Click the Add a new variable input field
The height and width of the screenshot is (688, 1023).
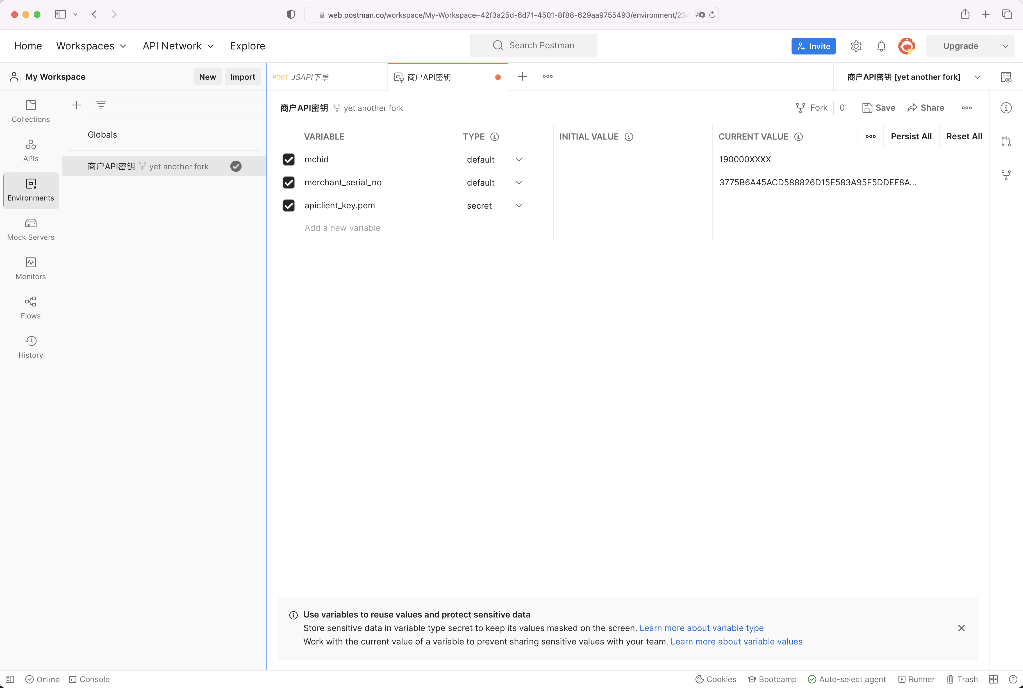point(377,227)
